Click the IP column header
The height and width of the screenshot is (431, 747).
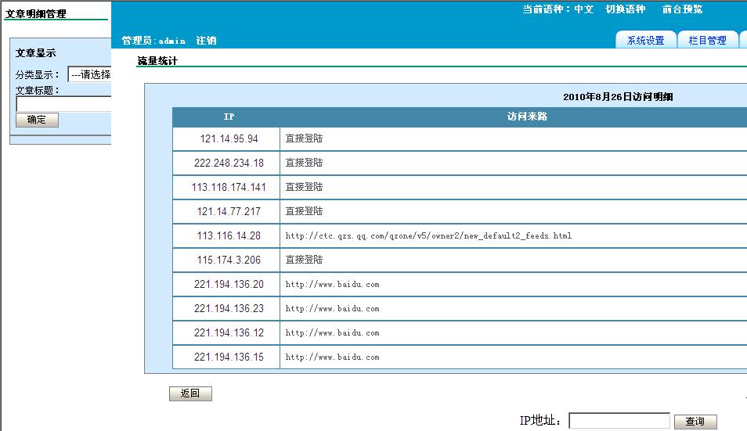click(229, 117)
